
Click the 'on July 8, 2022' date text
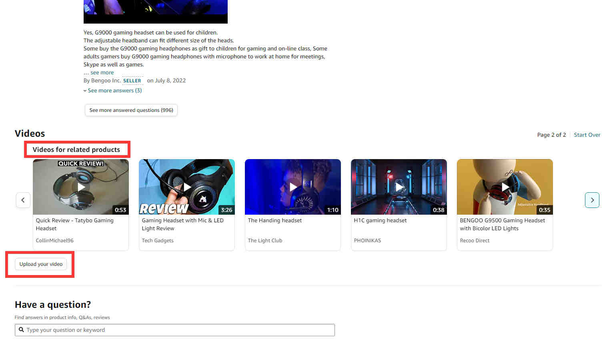pos(166,80)
